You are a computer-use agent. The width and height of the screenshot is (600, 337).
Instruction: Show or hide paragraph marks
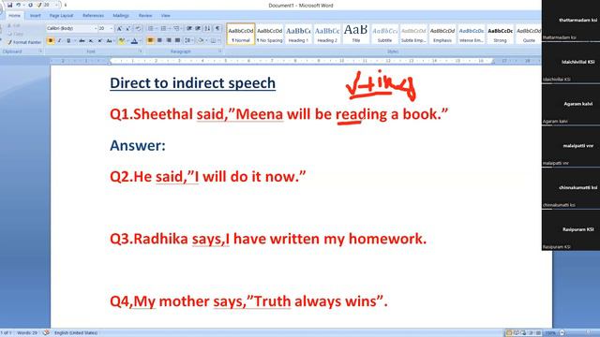[217, 28]
